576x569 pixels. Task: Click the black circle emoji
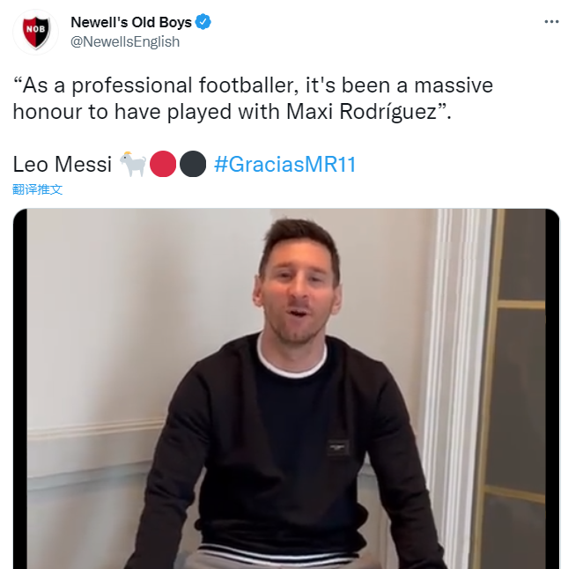point(193,164)
